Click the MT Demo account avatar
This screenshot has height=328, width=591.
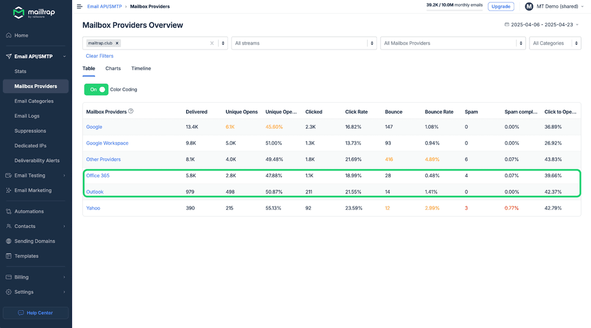click(x=529, y=6)
